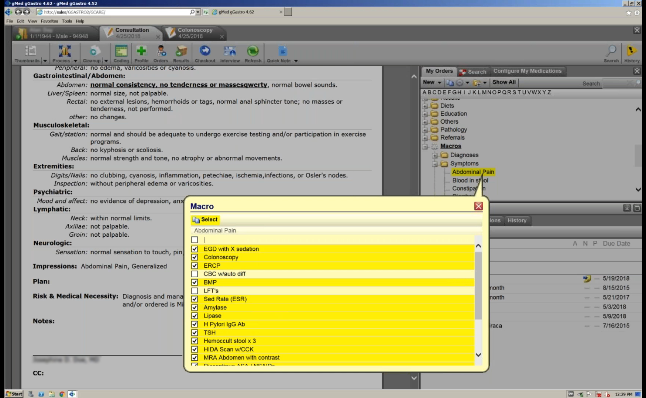Click the browser forward arrow
The width and height of the screenshot is (646, 398).
(x=26, y=12)
